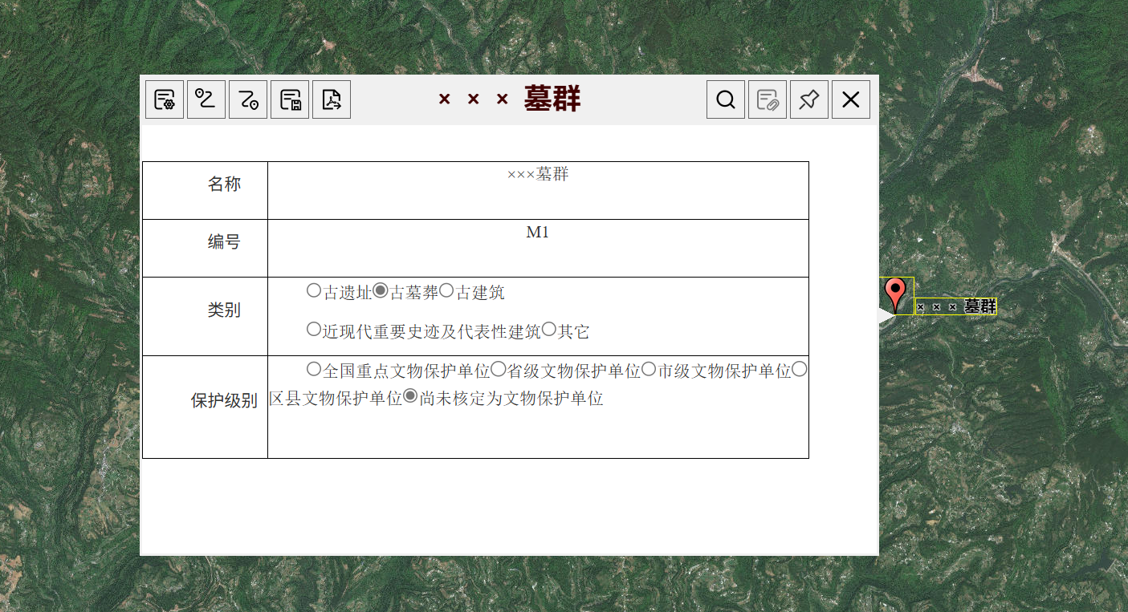Select 省级文物保护单位 radio button
Screen dimensions: 1128x612
tap(499, 369)
